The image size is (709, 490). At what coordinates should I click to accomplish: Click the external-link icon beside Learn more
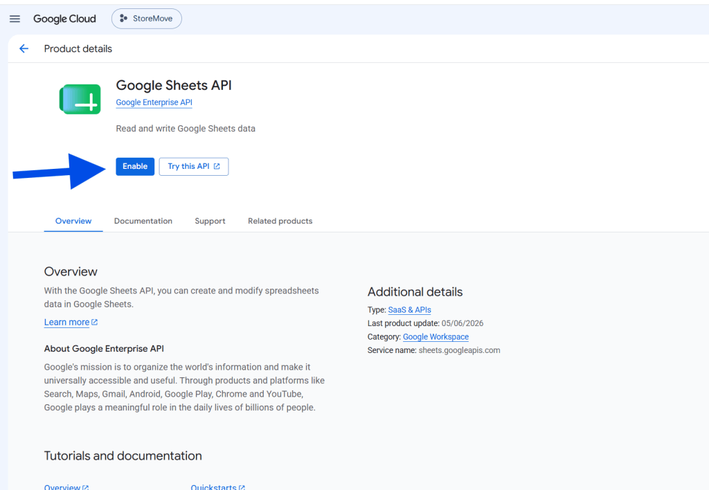(94, 323)
